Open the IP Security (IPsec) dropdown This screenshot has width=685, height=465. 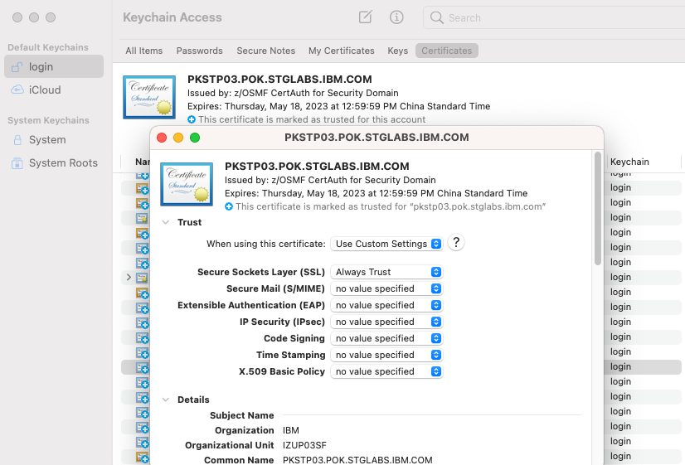[x=386, y=322]
